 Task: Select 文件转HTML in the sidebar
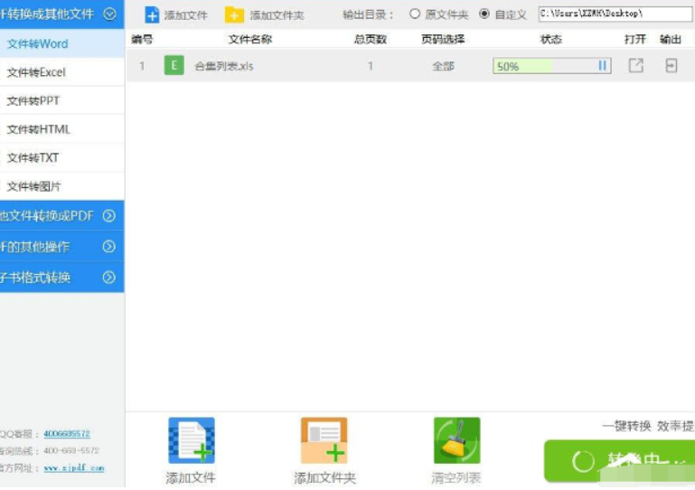62,129
